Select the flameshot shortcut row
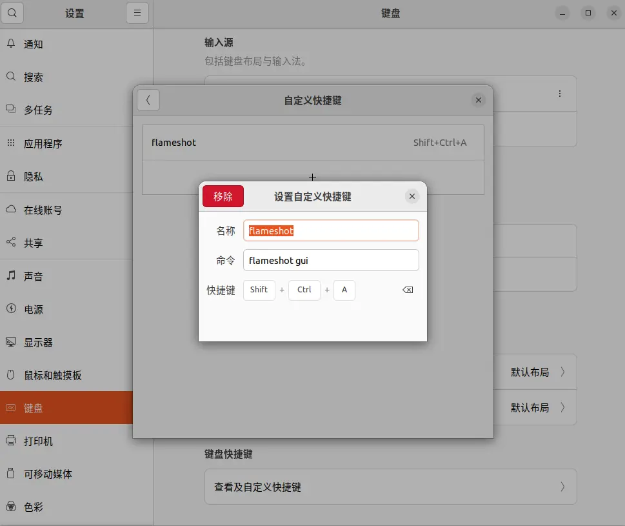 (313, 143)
